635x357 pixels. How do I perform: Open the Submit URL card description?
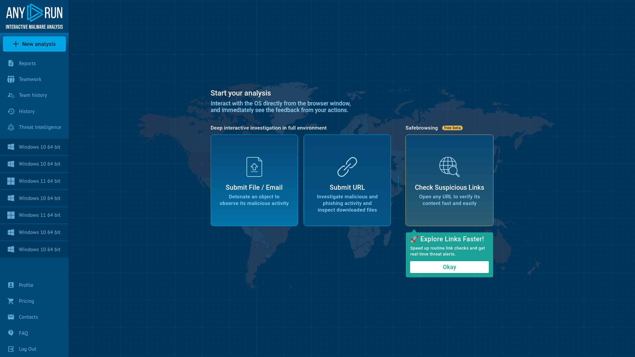tap(347, 203)
